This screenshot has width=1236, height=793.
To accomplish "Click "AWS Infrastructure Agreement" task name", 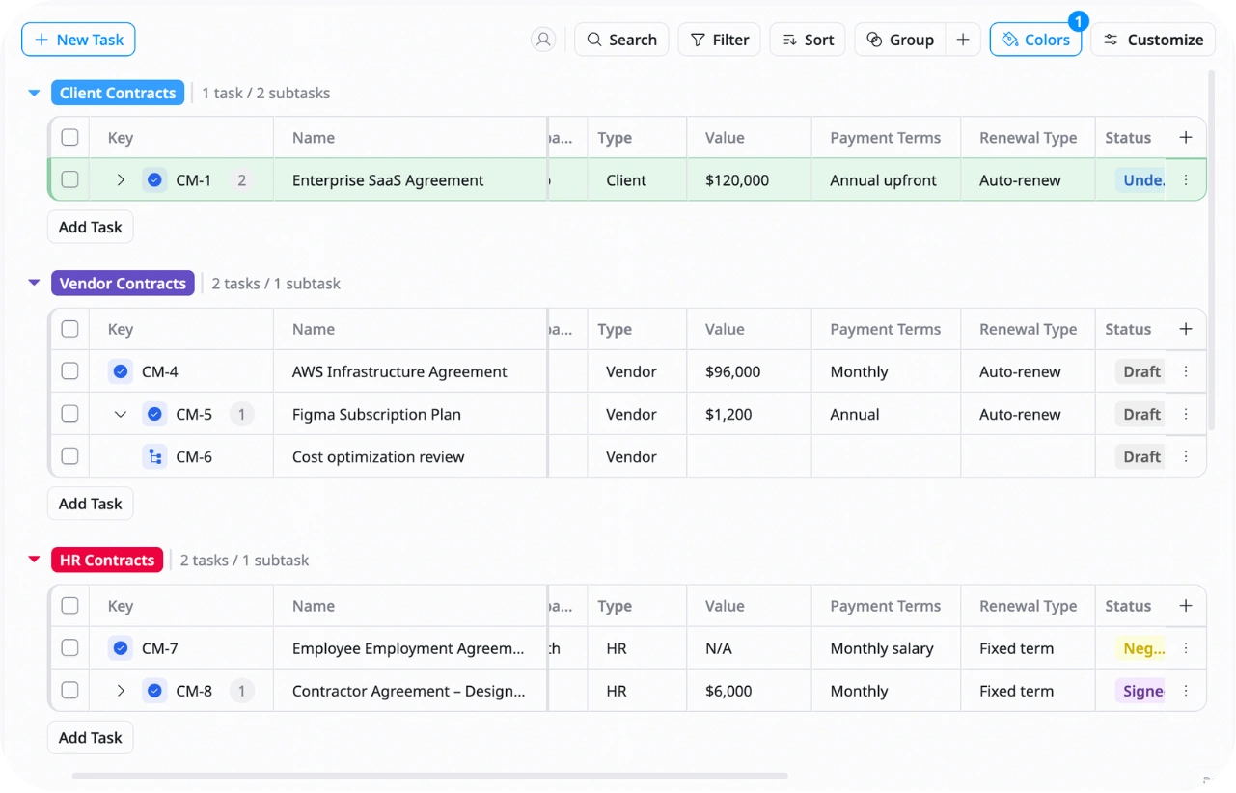I will (399, 371).
